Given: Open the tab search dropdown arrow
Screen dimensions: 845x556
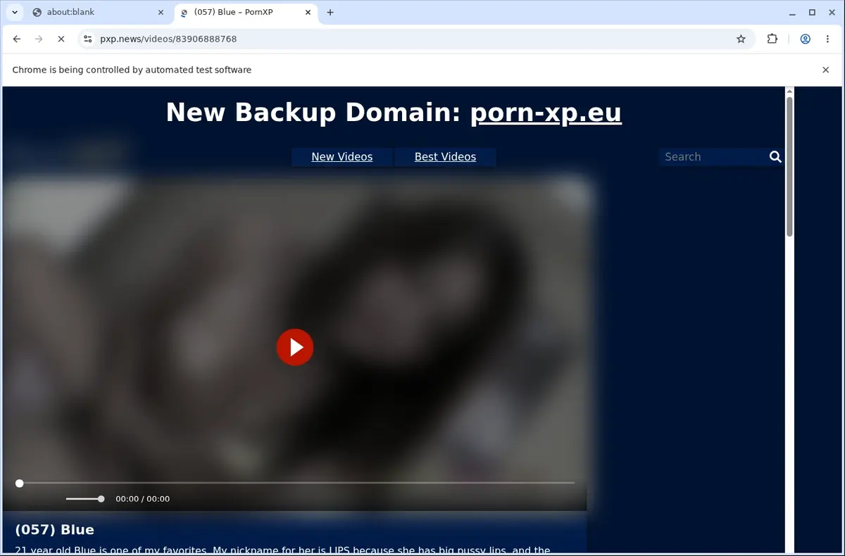Looking at the screenshot, I should 15,12.
